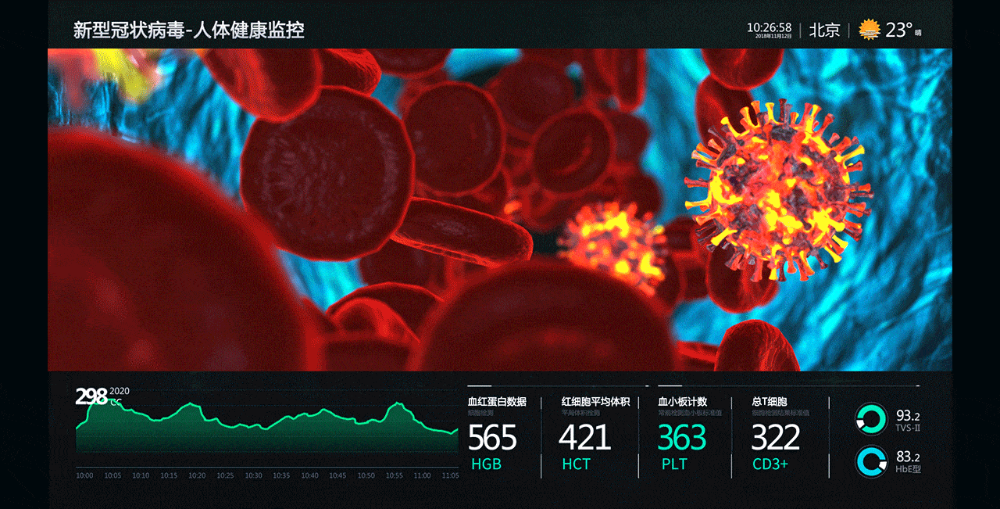Click the T-cell value 322

pyautogui.click(x=776, y=437)
